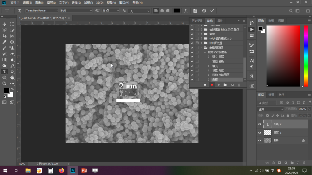
Task: Select the Zoom tool
Action: 4,84
